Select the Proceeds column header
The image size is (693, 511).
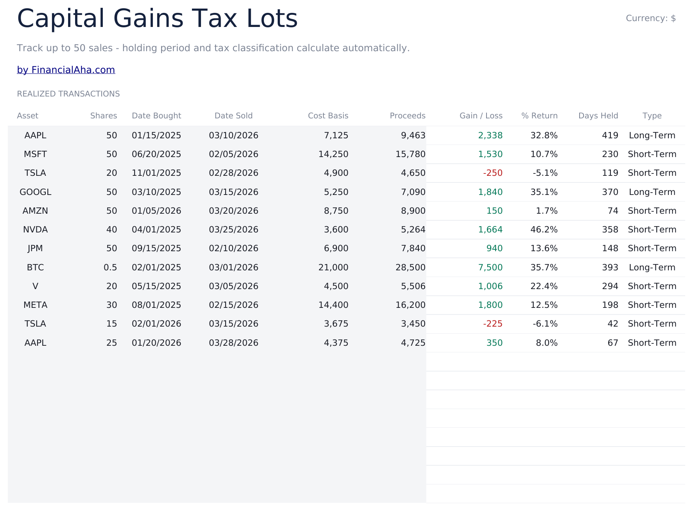[x=408, y=116]
